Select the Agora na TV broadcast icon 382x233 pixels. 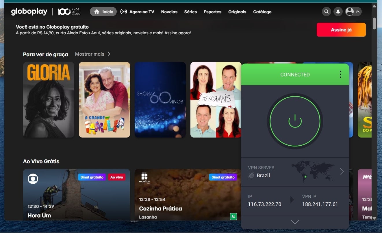[x=124, y=12]
